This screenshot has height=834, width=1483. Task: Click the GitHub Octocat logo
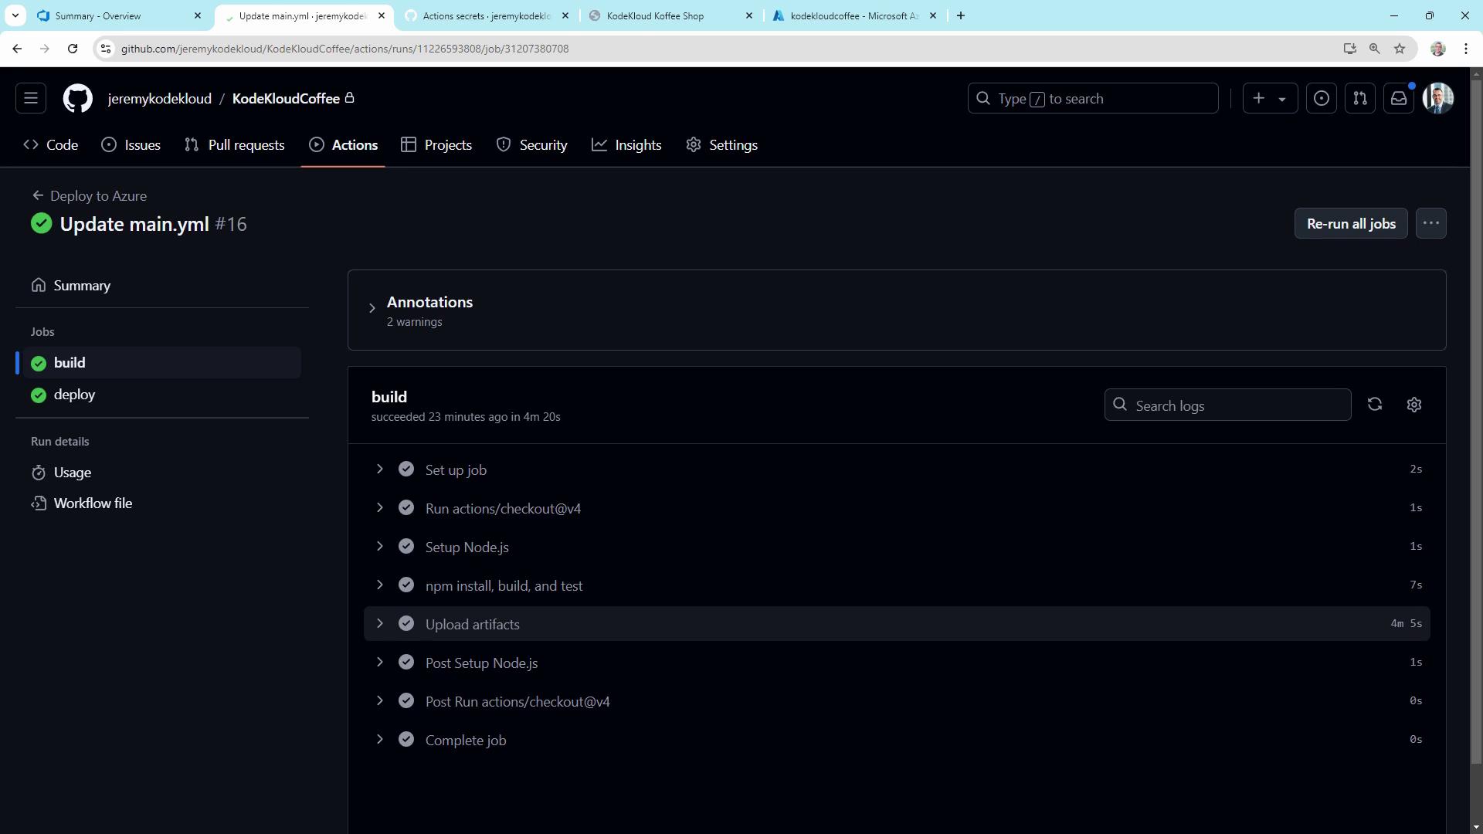click(77, 99)
